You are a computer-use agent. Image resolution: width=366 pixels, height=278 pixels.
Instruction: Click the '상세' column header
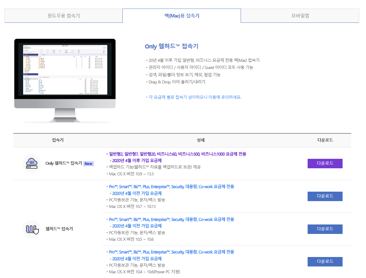tap(201, 140)
